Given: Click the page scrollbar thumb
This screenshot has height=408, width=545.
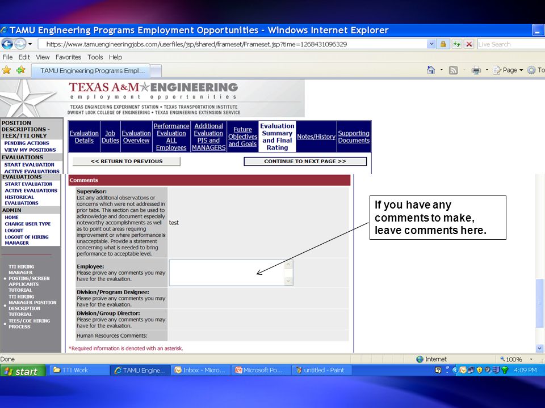Looking at the screenshot, I should 539,303.
